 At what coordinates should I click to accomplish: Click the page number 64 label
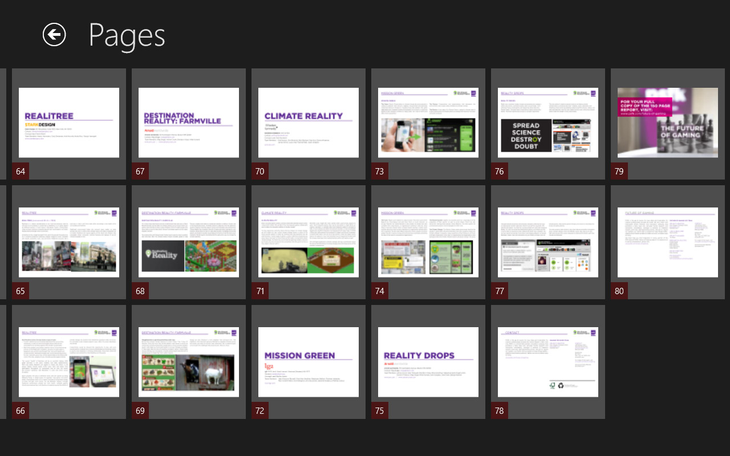[x=21, y=171]
